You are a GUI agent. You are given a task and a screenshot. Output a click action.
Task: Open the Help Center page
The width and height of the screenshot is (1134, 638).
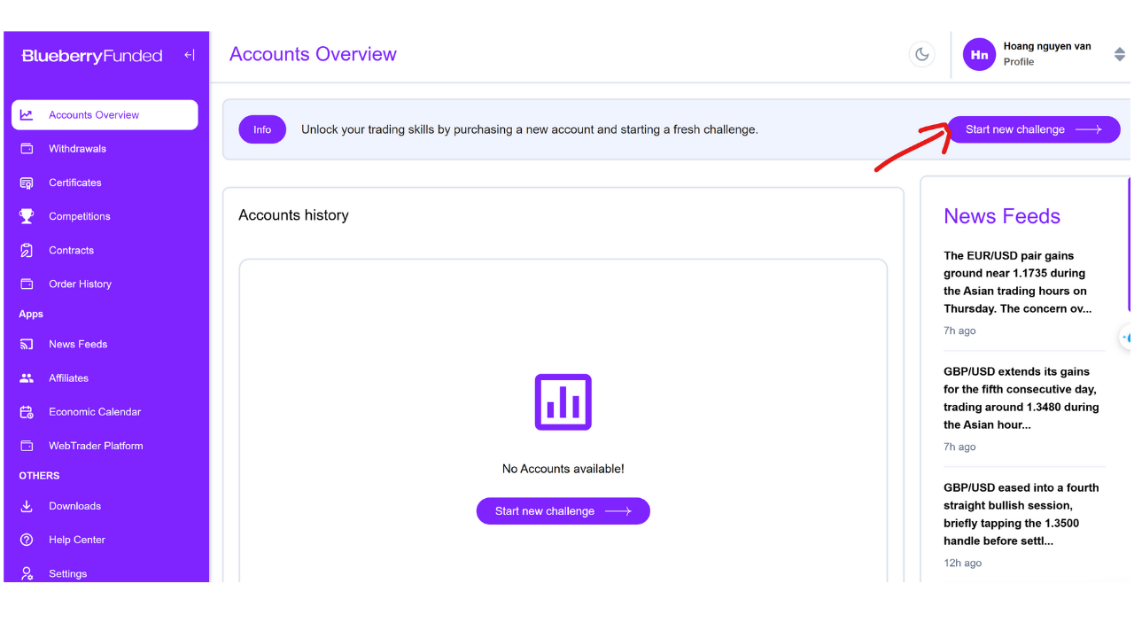[77, 540]
